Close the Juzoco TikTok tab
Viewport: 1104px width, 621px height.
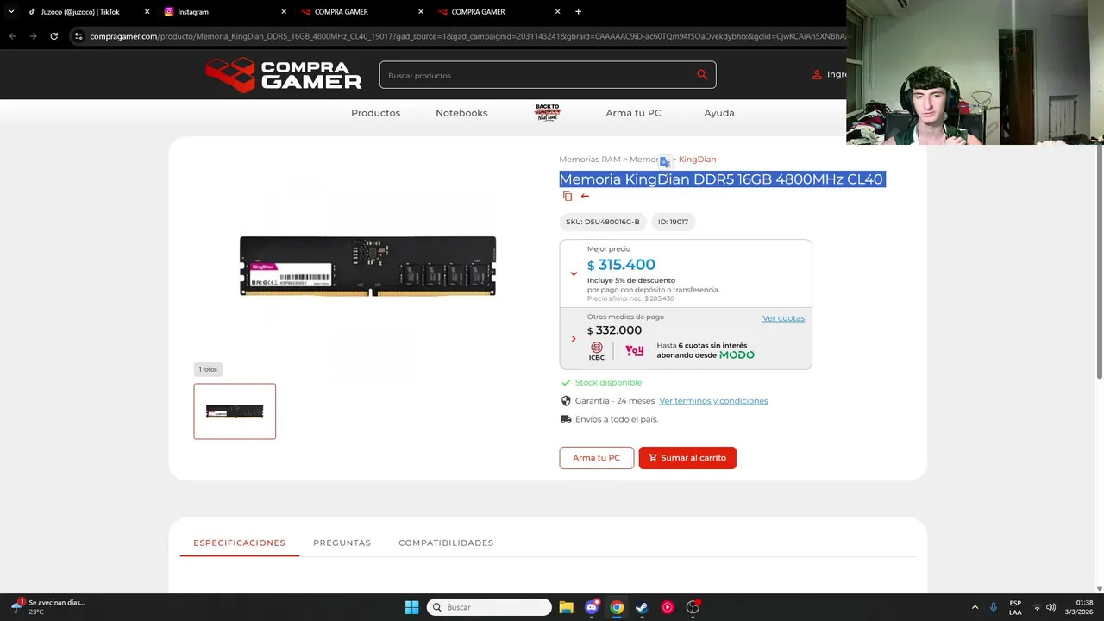pyautogui.click(x=147, y=12)
